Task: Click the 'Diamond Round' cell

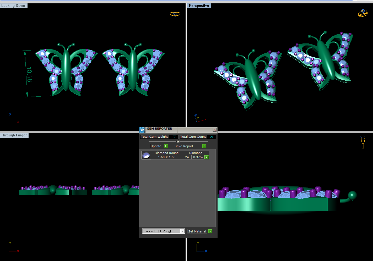Action: click(166, 153)
